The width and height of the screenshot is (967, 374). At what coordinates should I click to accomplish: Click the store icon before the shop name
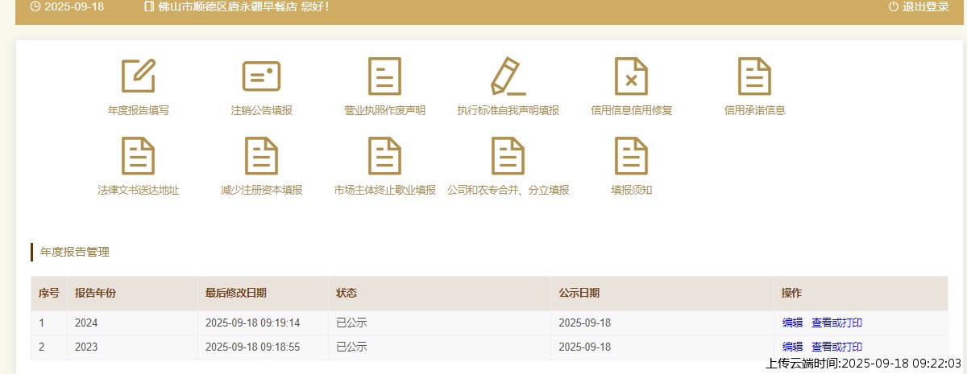(148, 6)
